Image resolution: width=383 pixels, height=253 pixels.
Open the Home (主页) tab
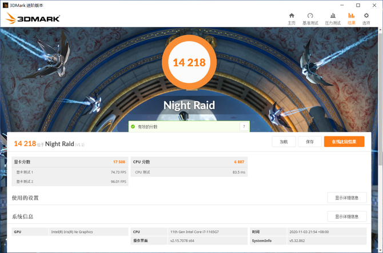point(292,18)
